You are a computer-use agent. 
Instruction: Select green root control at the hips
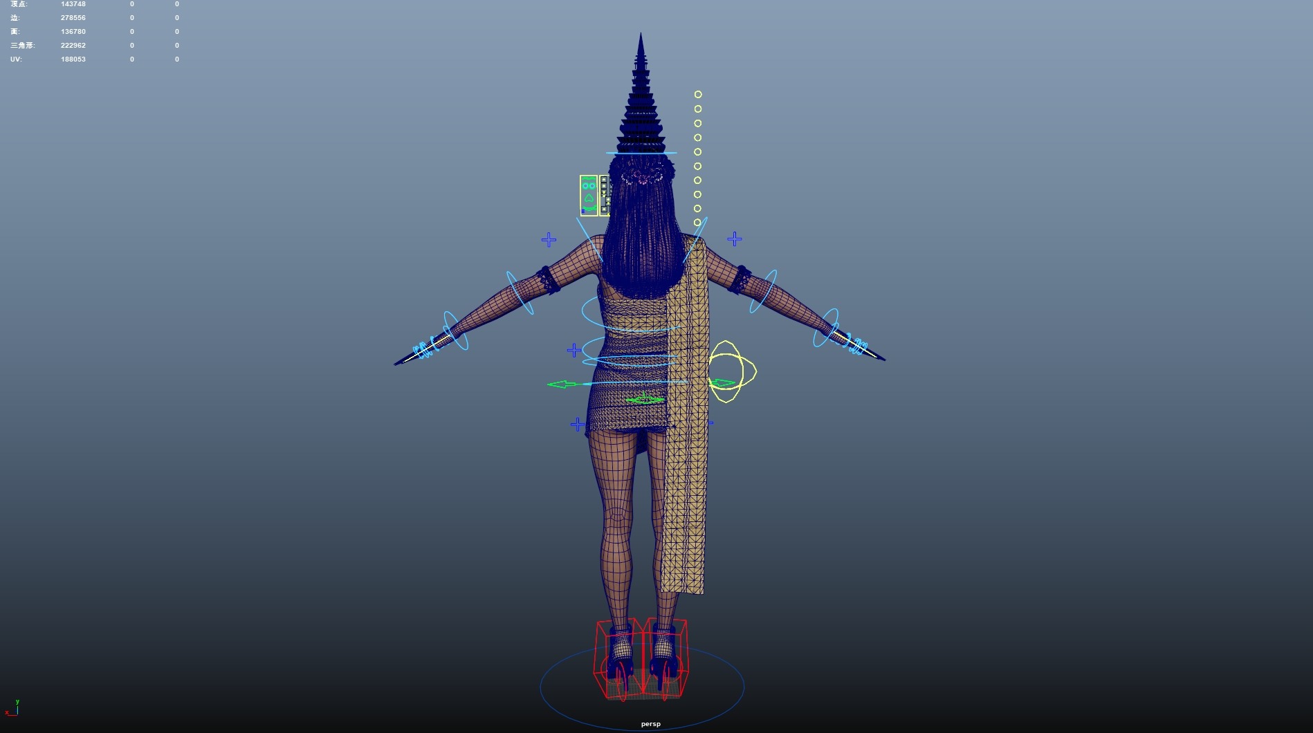point(645,399)
